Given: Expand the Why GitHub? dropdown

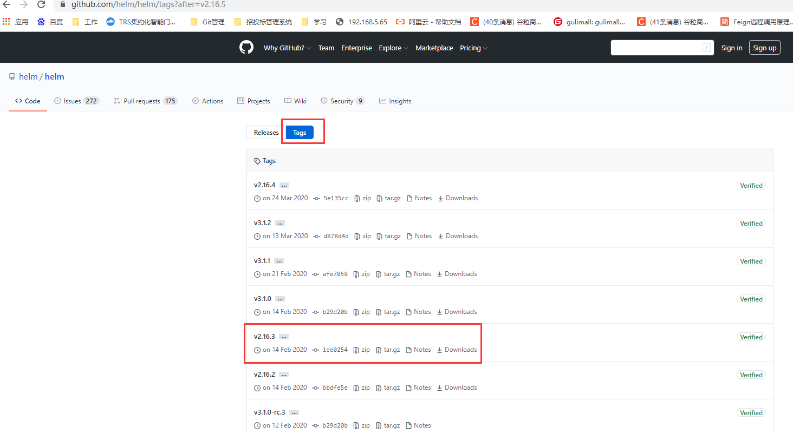Looking at the screenshot, I should (x=287, y=48).
